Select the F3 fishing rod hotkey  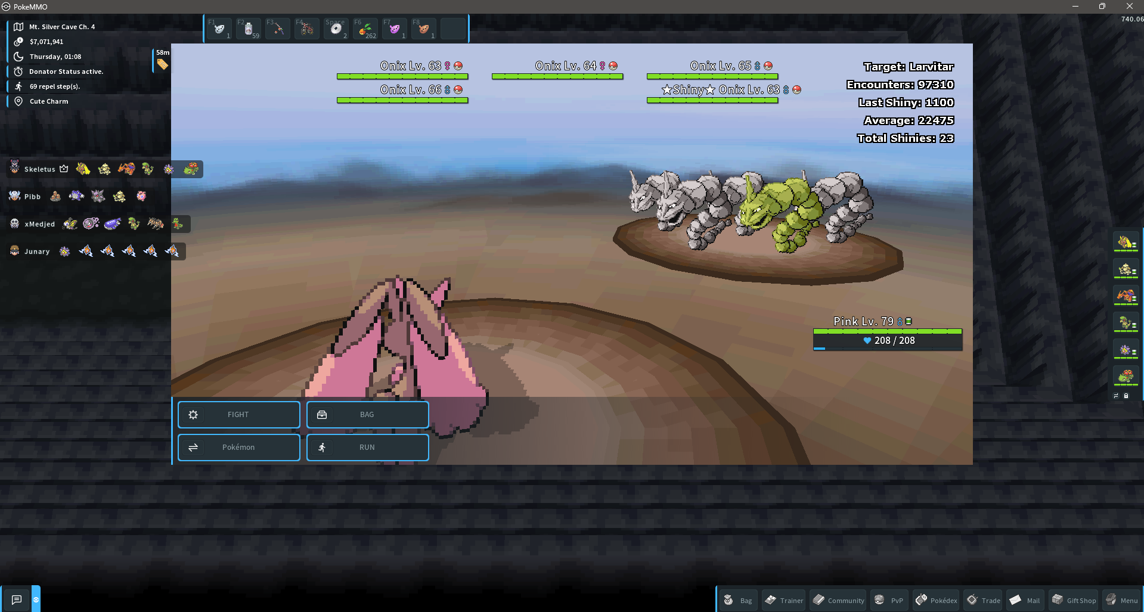[x=278, y=29]
